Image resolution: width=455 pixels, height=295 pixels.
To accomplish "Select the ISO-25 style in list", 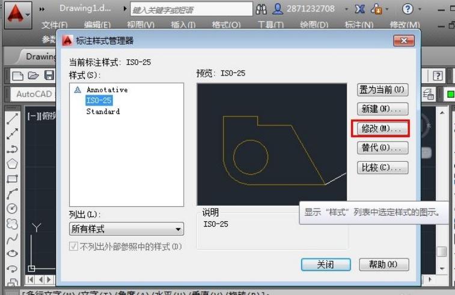I will pos(99,101).
